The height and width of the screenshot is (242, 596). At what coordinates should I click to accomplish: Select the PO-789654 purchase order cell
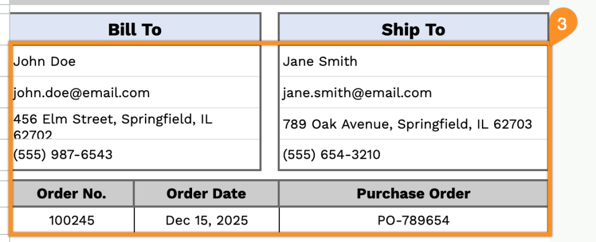(413, 220)
